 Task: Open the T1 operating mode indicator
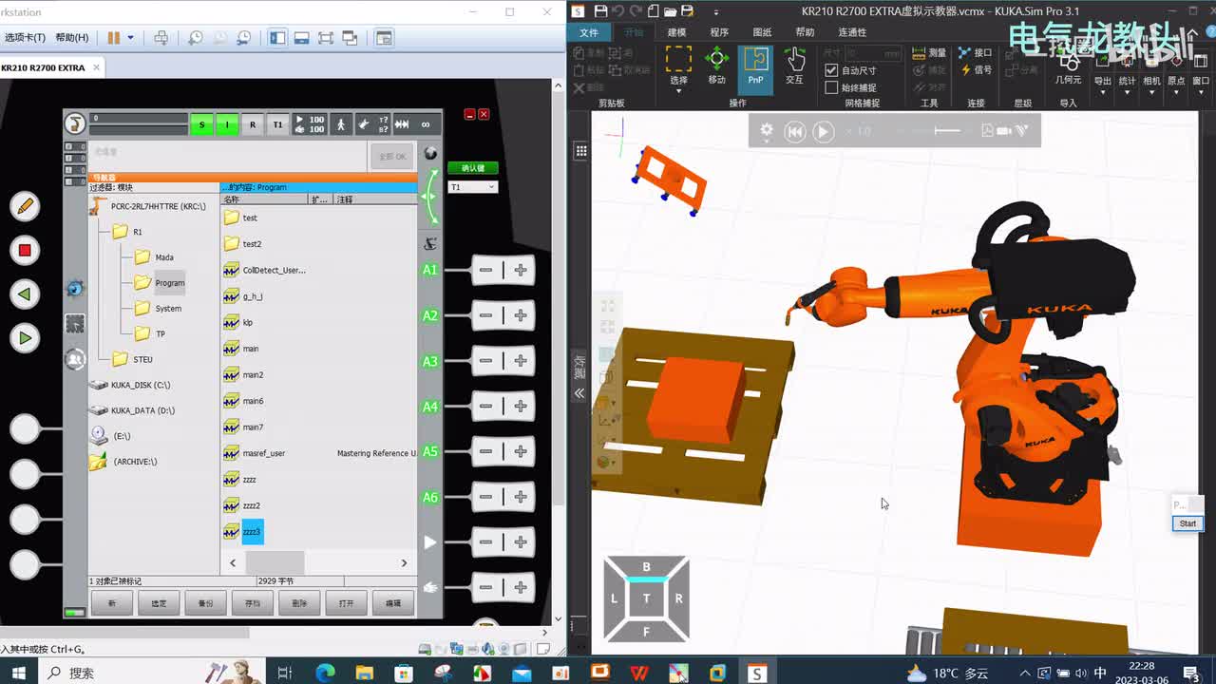pyautogui.click(x=277, y=124)
